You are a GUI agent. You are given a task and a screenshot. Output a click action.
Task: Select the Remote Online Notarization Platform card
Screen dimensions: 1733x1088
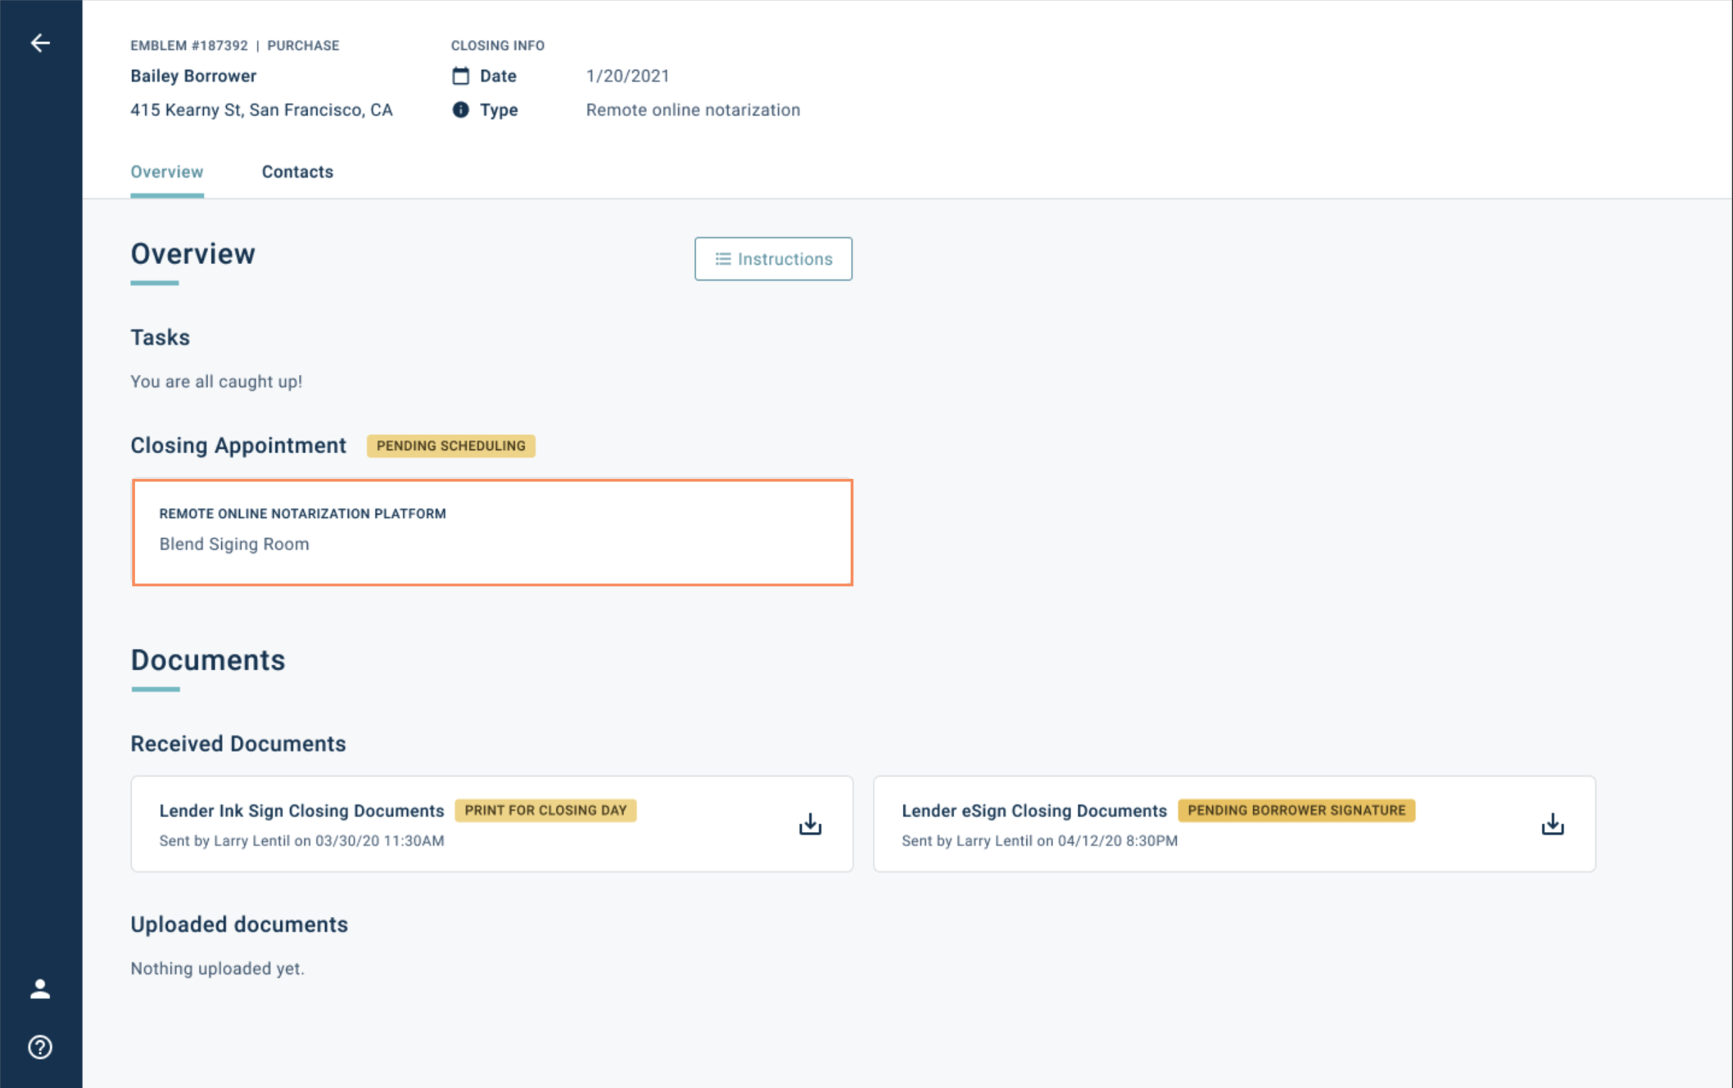pyautogui.click(x=492, y=532)
